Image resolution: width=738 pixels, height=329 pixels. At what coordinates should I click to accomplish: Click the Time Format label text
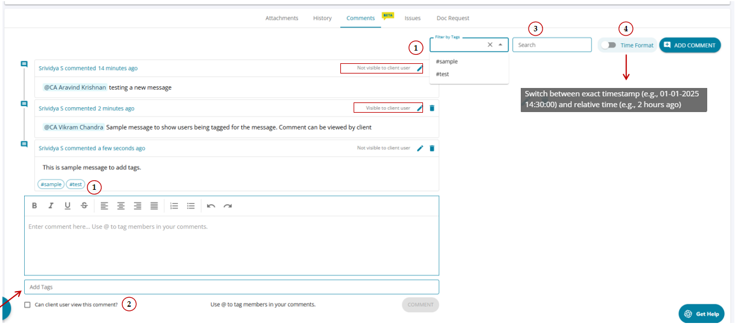(637, 45)
